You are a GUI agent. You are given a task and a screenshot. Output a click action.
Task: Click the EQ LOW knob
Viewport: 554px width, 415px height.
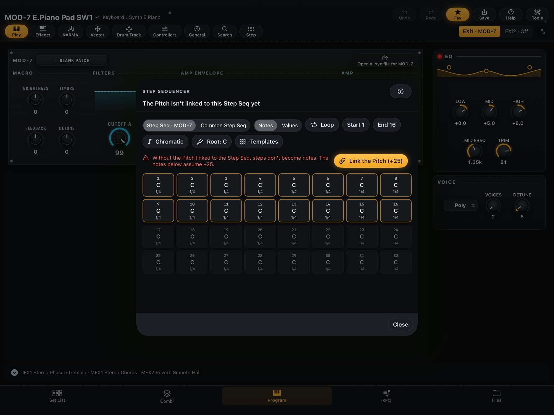tap(460, 112)
